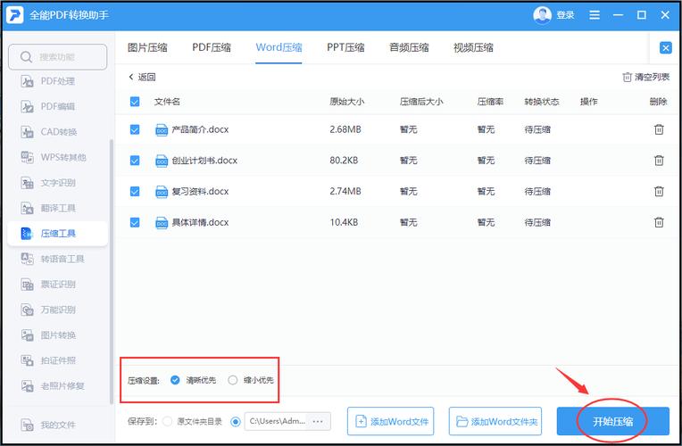Screen dimensions: 682x446
Task: Select 压缩工具 in the sidebar
Action: pyautogui.click(x=57, y=234)
